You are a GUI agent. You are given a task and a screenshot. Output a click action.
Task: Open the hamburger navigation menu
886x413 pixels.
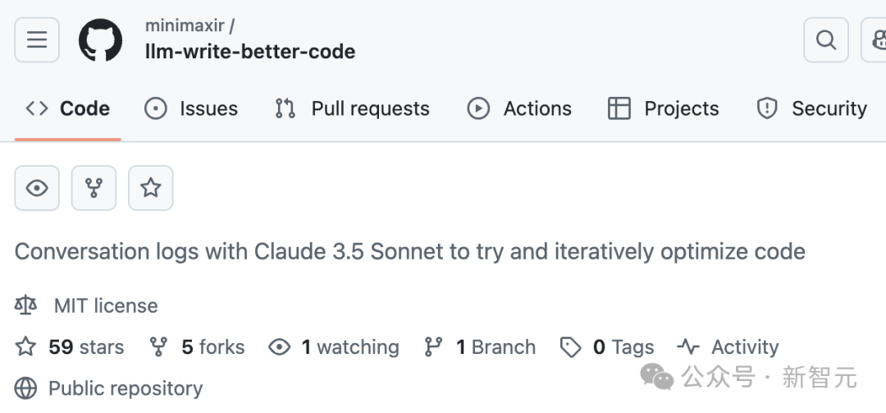click(x=37, y=39)
